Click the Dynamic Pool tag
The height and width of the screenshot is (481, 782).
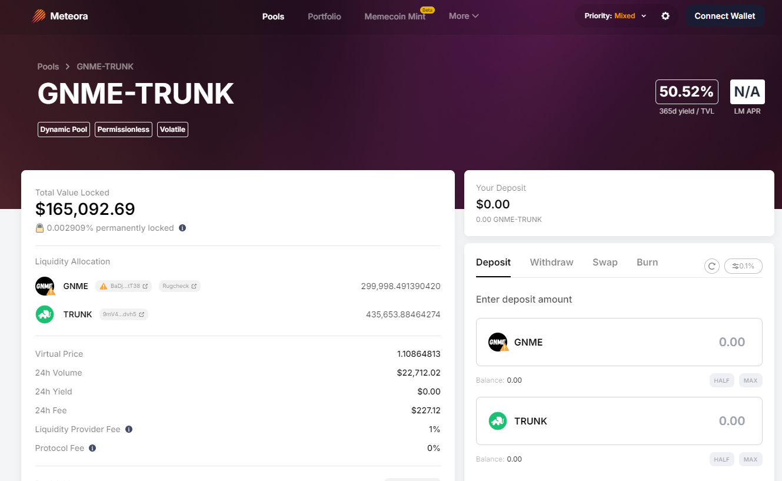[x=64, y=130]
